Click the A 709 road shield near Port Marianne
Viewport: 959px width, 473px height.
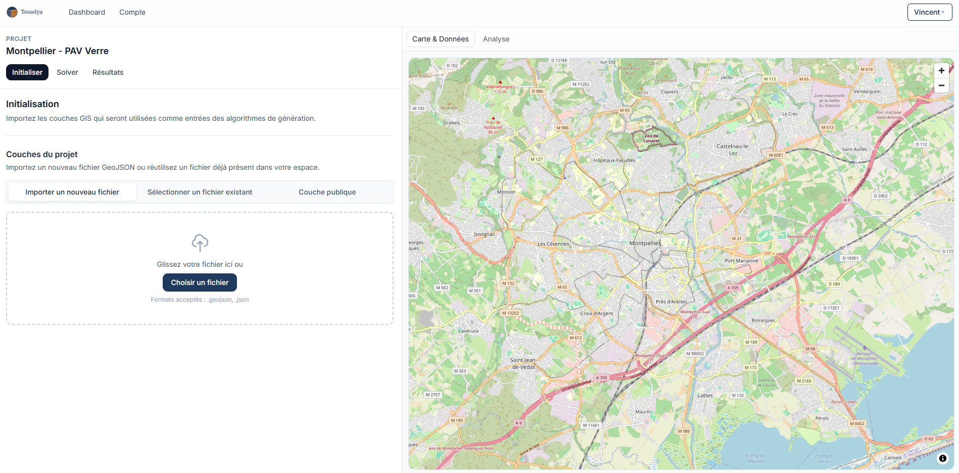(x=733, y=288)
